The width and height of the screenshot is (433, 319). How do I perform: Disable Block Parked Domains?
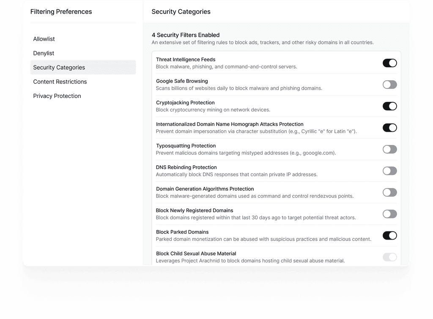click(x=389, y=235)
